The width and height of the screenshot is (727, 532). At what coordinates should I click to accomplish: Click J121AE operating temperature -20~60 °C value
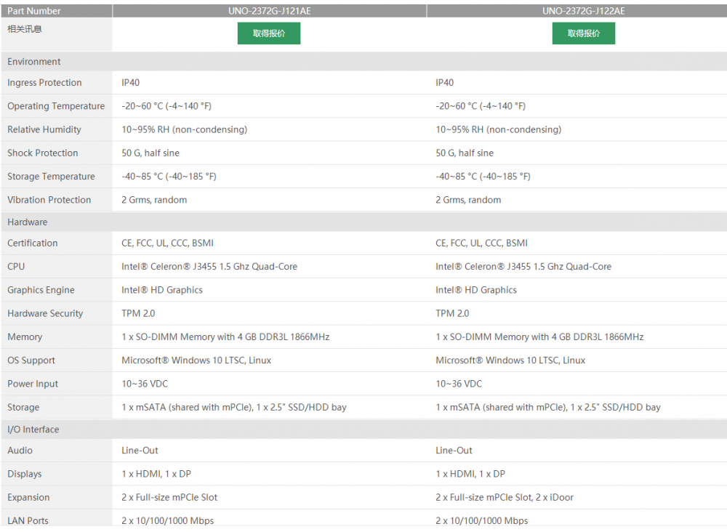(166, 106)
